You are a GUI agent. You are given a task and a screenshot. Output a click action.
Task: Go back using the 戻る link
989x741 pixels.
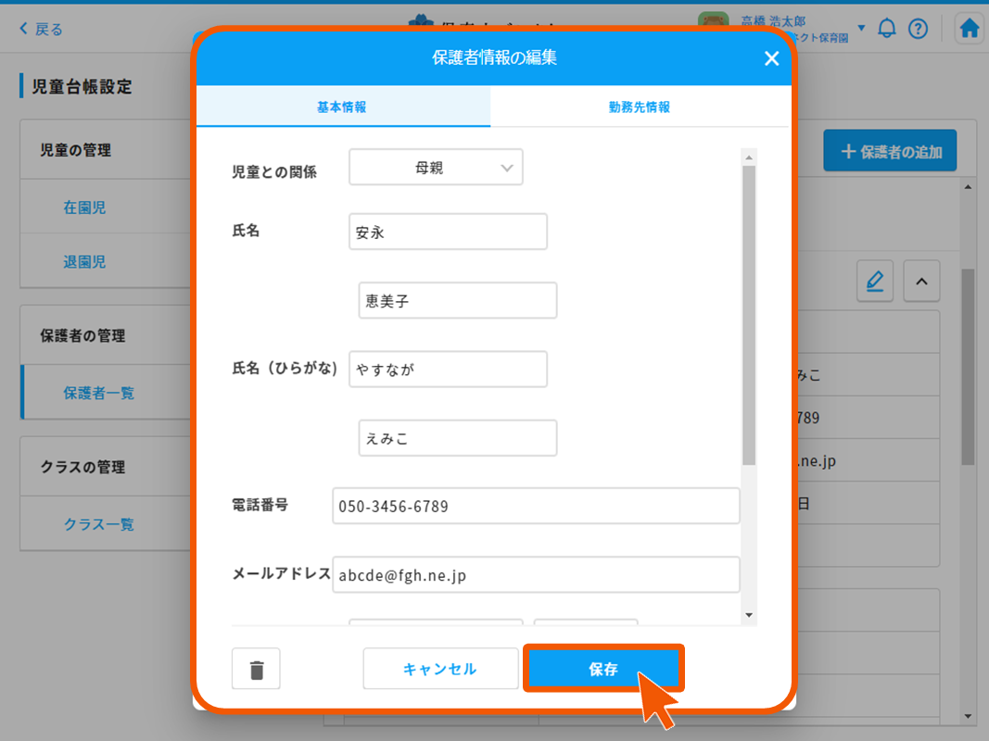click(x=41, y=30)
